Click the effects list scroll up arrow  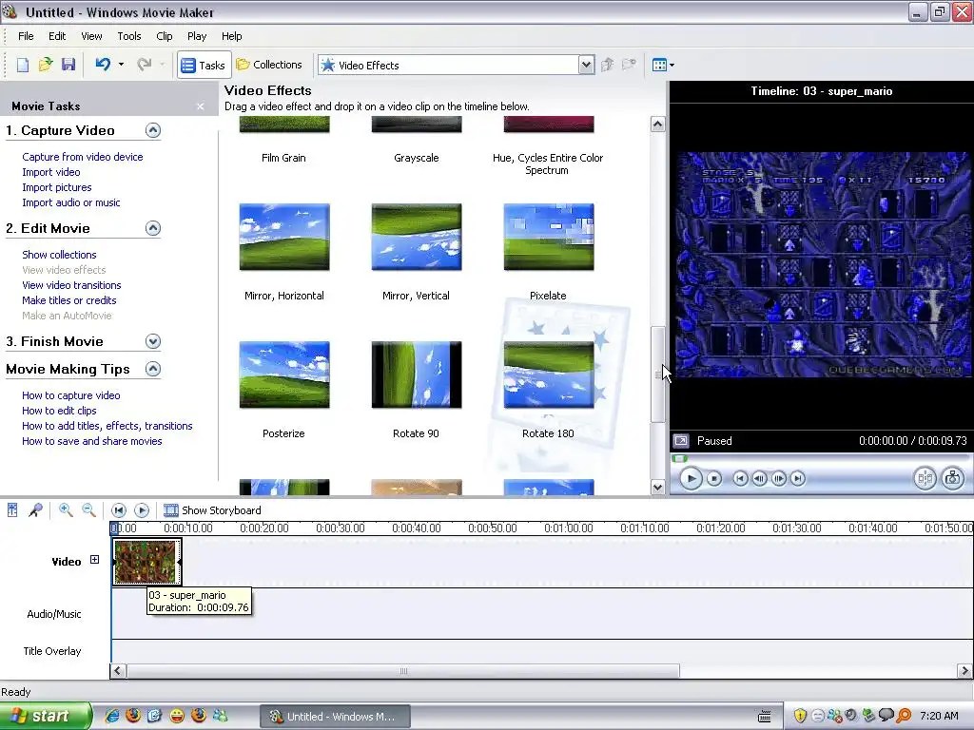(658, 125)
